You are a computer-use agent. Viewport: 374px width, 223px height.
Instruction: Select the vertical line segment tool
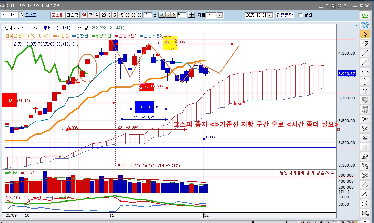click(x=365, y=81)
